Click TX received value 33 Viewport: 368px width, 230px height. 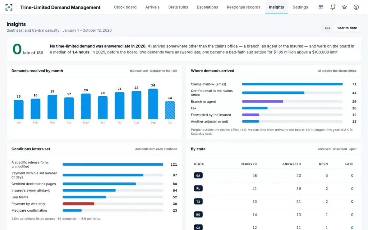(x=255, y=201)
